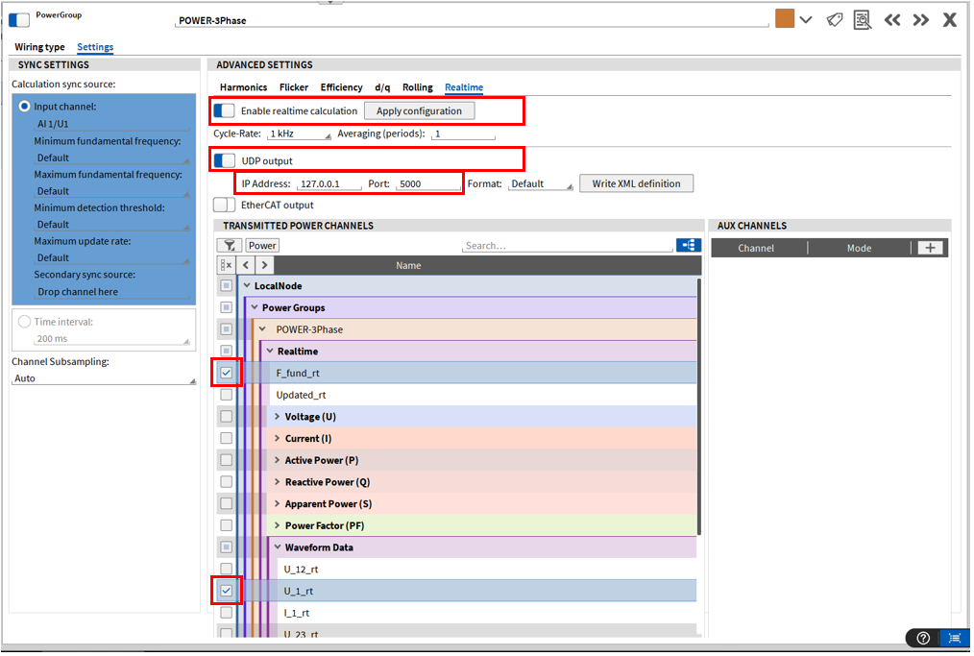Expand the Active Power (P) group
Screen dimensions: 974x656
278,460
